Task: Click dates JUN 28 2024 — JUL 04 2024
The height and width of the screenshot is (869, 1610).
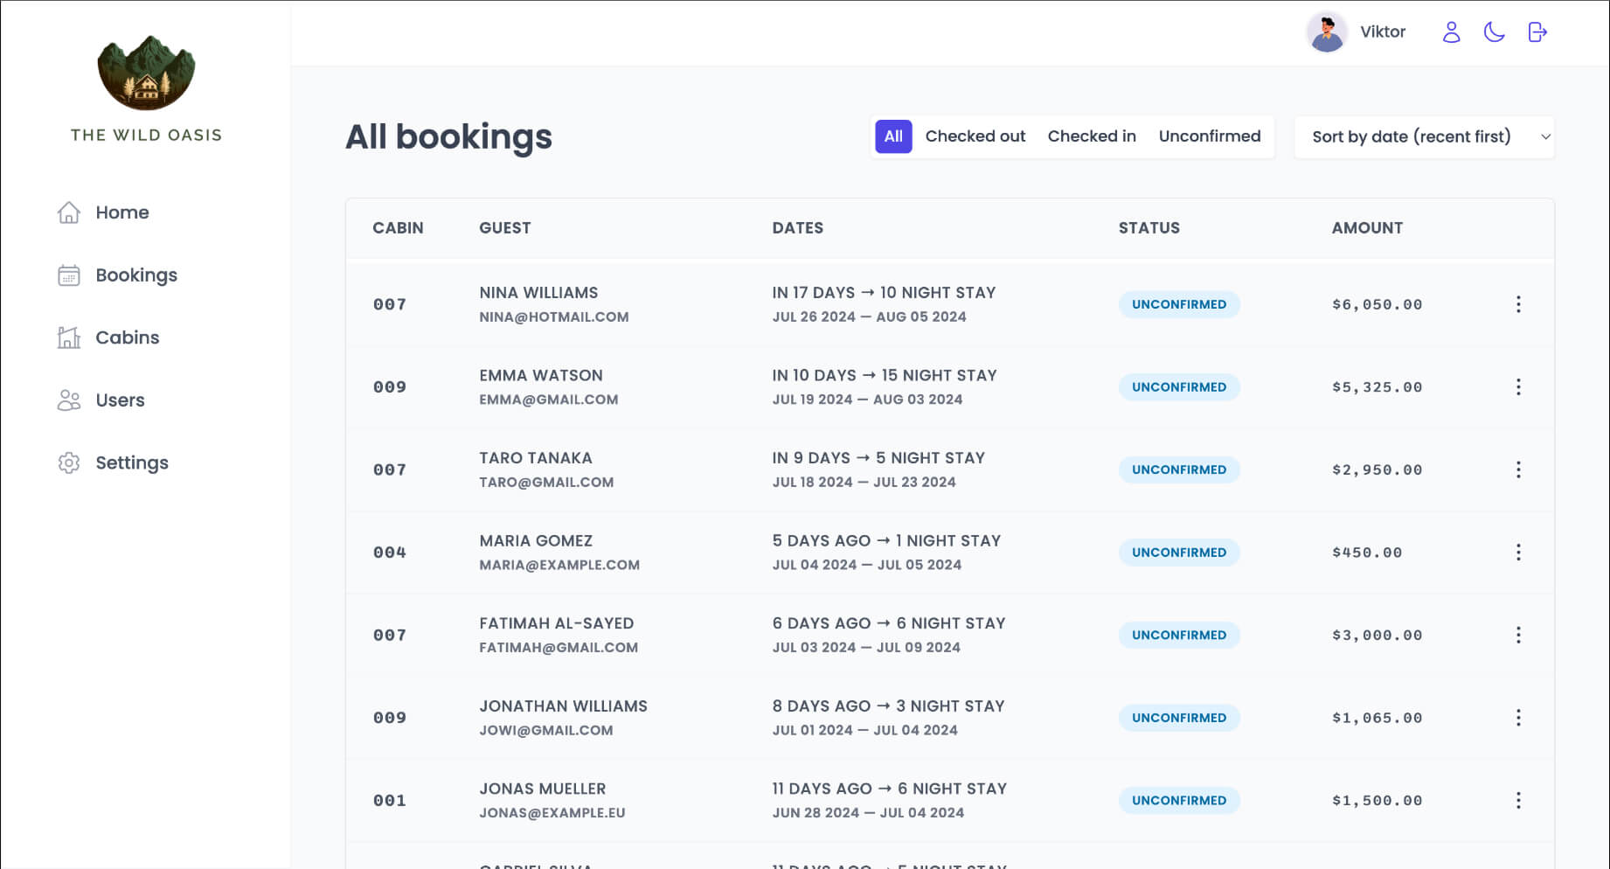Action: pos(868,812)
